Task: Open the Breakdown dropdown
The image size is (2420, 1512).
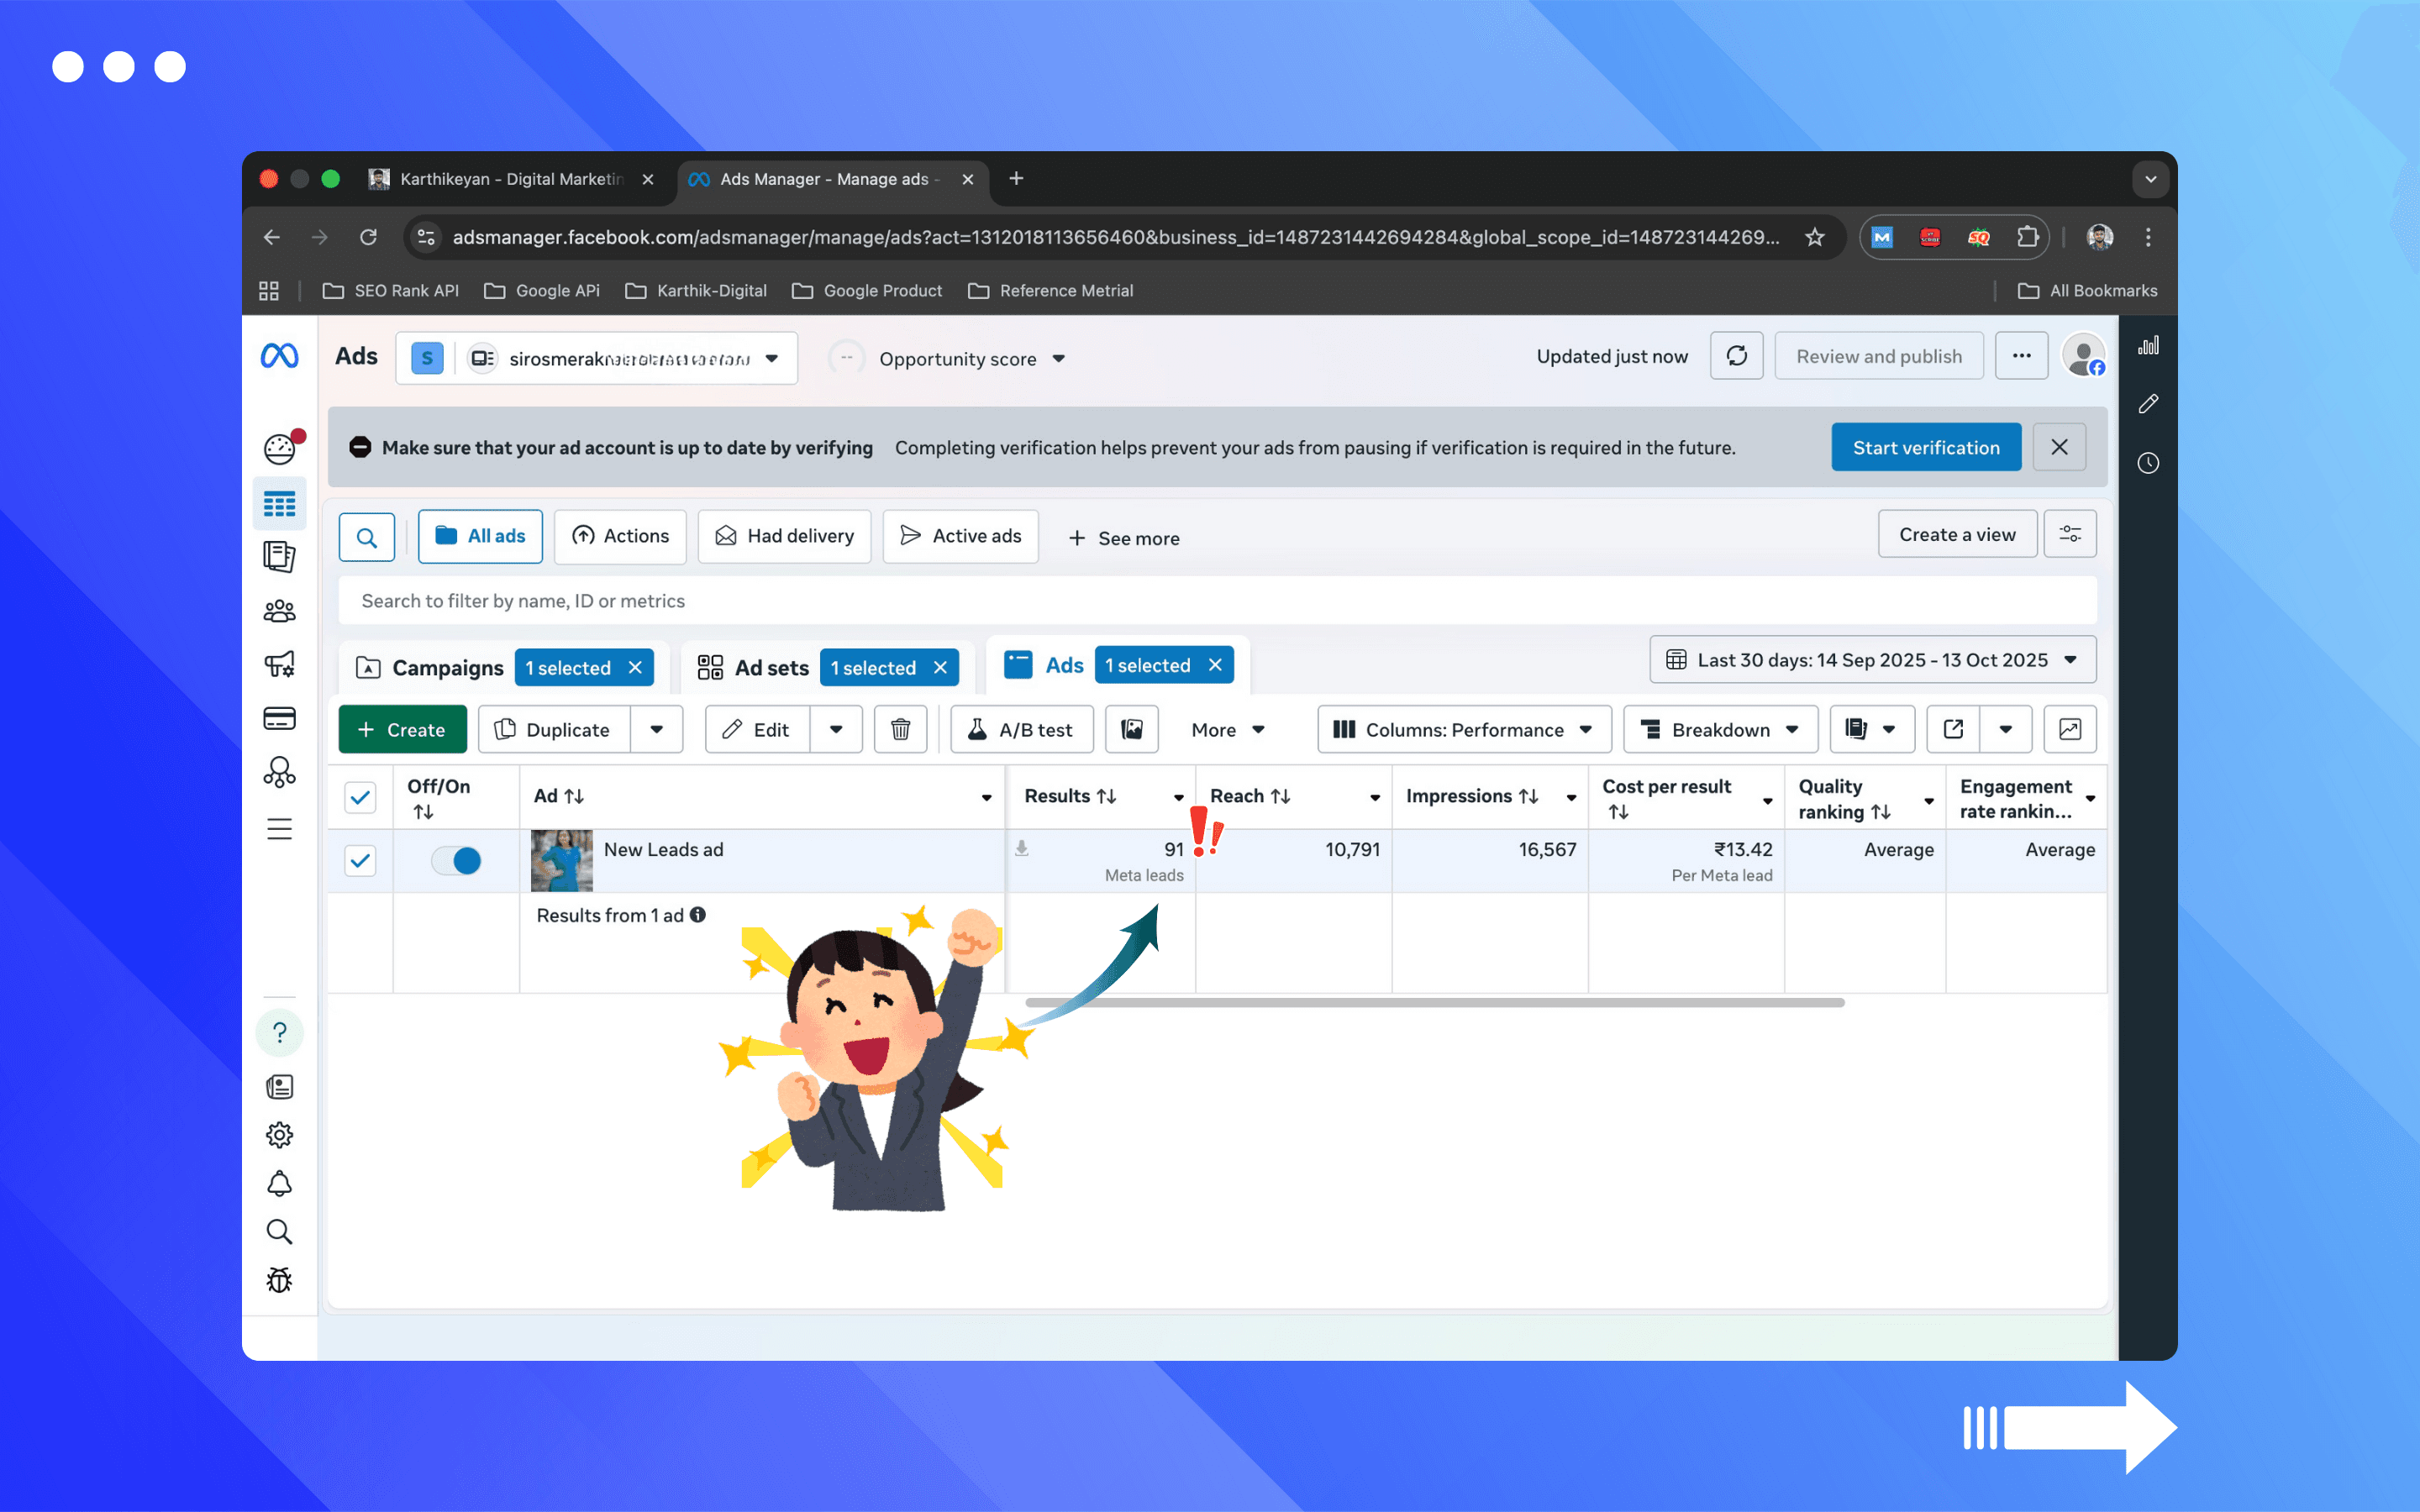Action: [1719, 729]
